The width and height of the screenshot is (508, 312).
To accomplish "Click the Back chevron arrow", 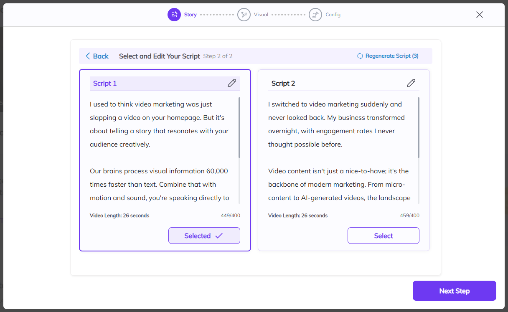I will (88, 56).
